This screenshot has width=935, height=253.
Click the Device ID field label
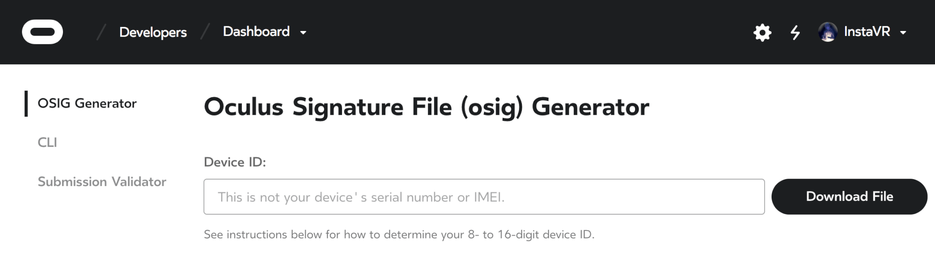[x=235, y=162]
